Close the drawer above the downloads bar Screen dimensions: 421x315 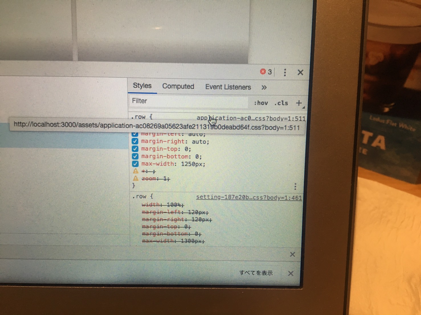[x=292, y=254]
